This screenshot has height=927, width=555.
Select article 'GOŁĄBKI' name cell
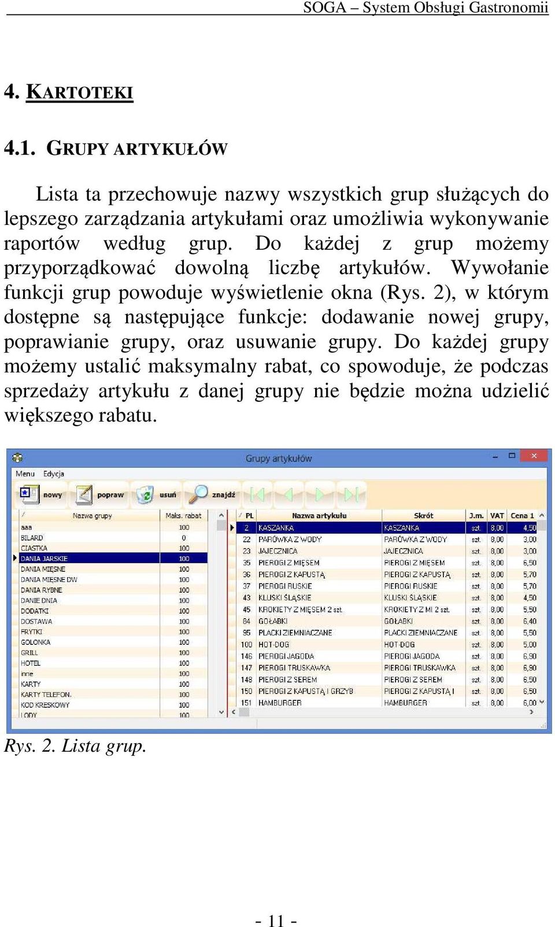pos(319,621)
